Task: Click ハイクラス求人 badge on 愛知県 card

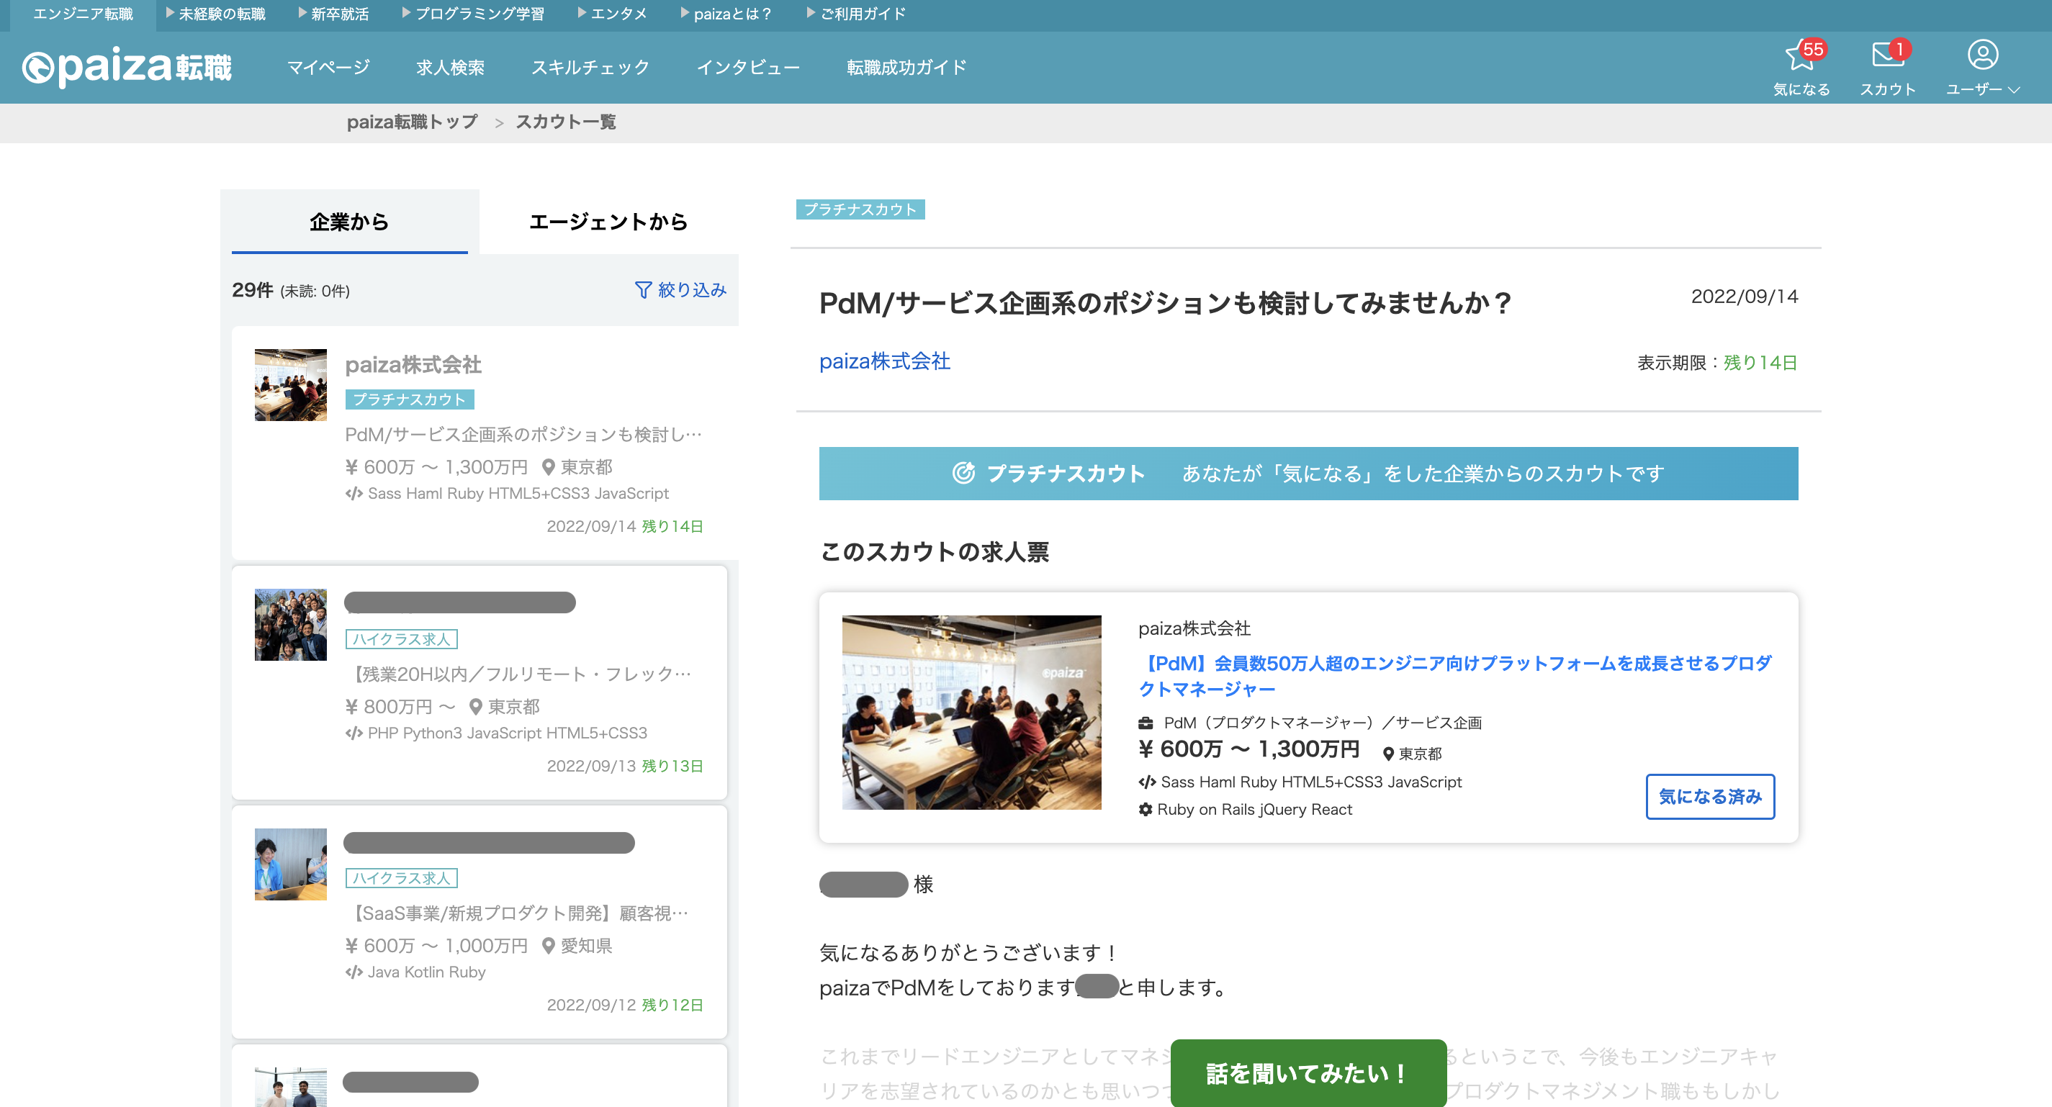Action: pyautogui.click(x=402, y=877)
